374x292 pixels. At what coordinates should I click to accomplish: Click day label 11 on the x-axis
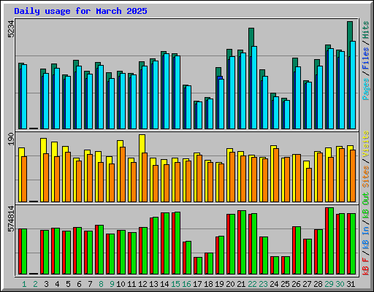pos(131,284)
